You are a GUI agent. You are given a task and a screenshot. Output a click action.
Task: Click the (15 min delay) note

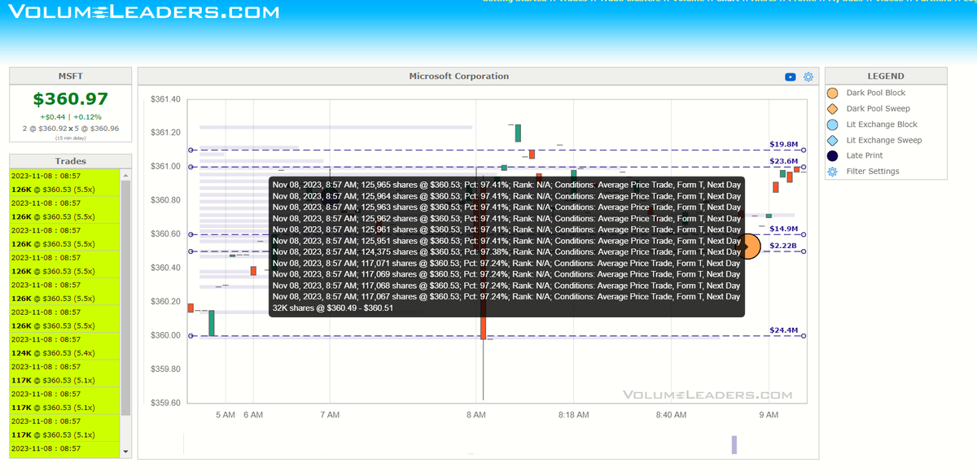point(71,138)
